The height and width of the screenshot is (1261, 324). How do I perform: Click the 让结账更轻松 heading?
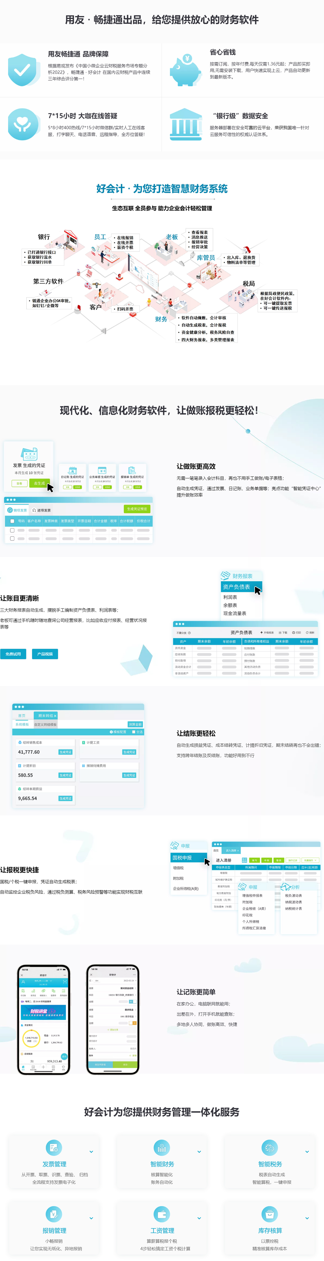tap(196, 733)
